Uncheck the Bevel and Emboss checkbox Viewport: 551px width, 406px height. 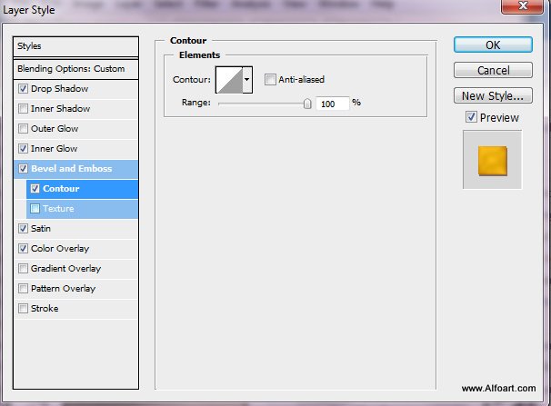(24, 169)
